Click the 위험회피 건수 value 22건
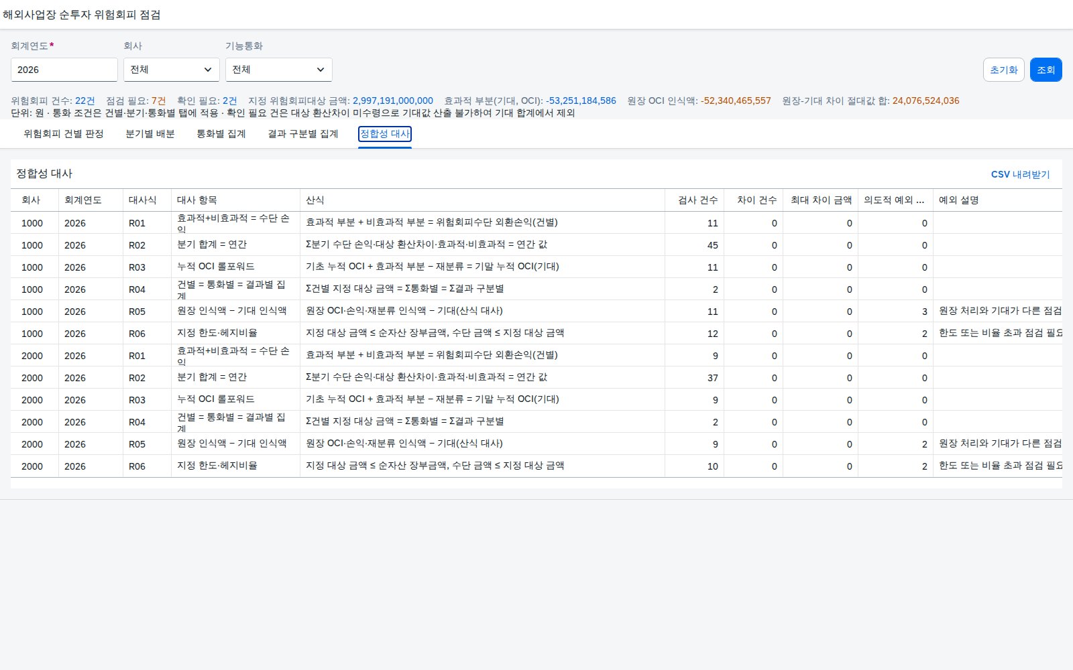 point(85,100)
